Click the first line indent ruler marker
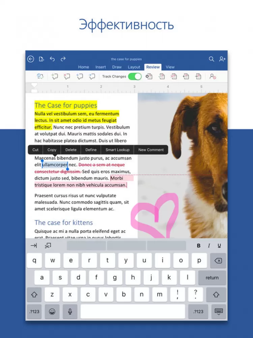Image resolution: width=253 pixels, height=338 pixels. pos(34,85)
